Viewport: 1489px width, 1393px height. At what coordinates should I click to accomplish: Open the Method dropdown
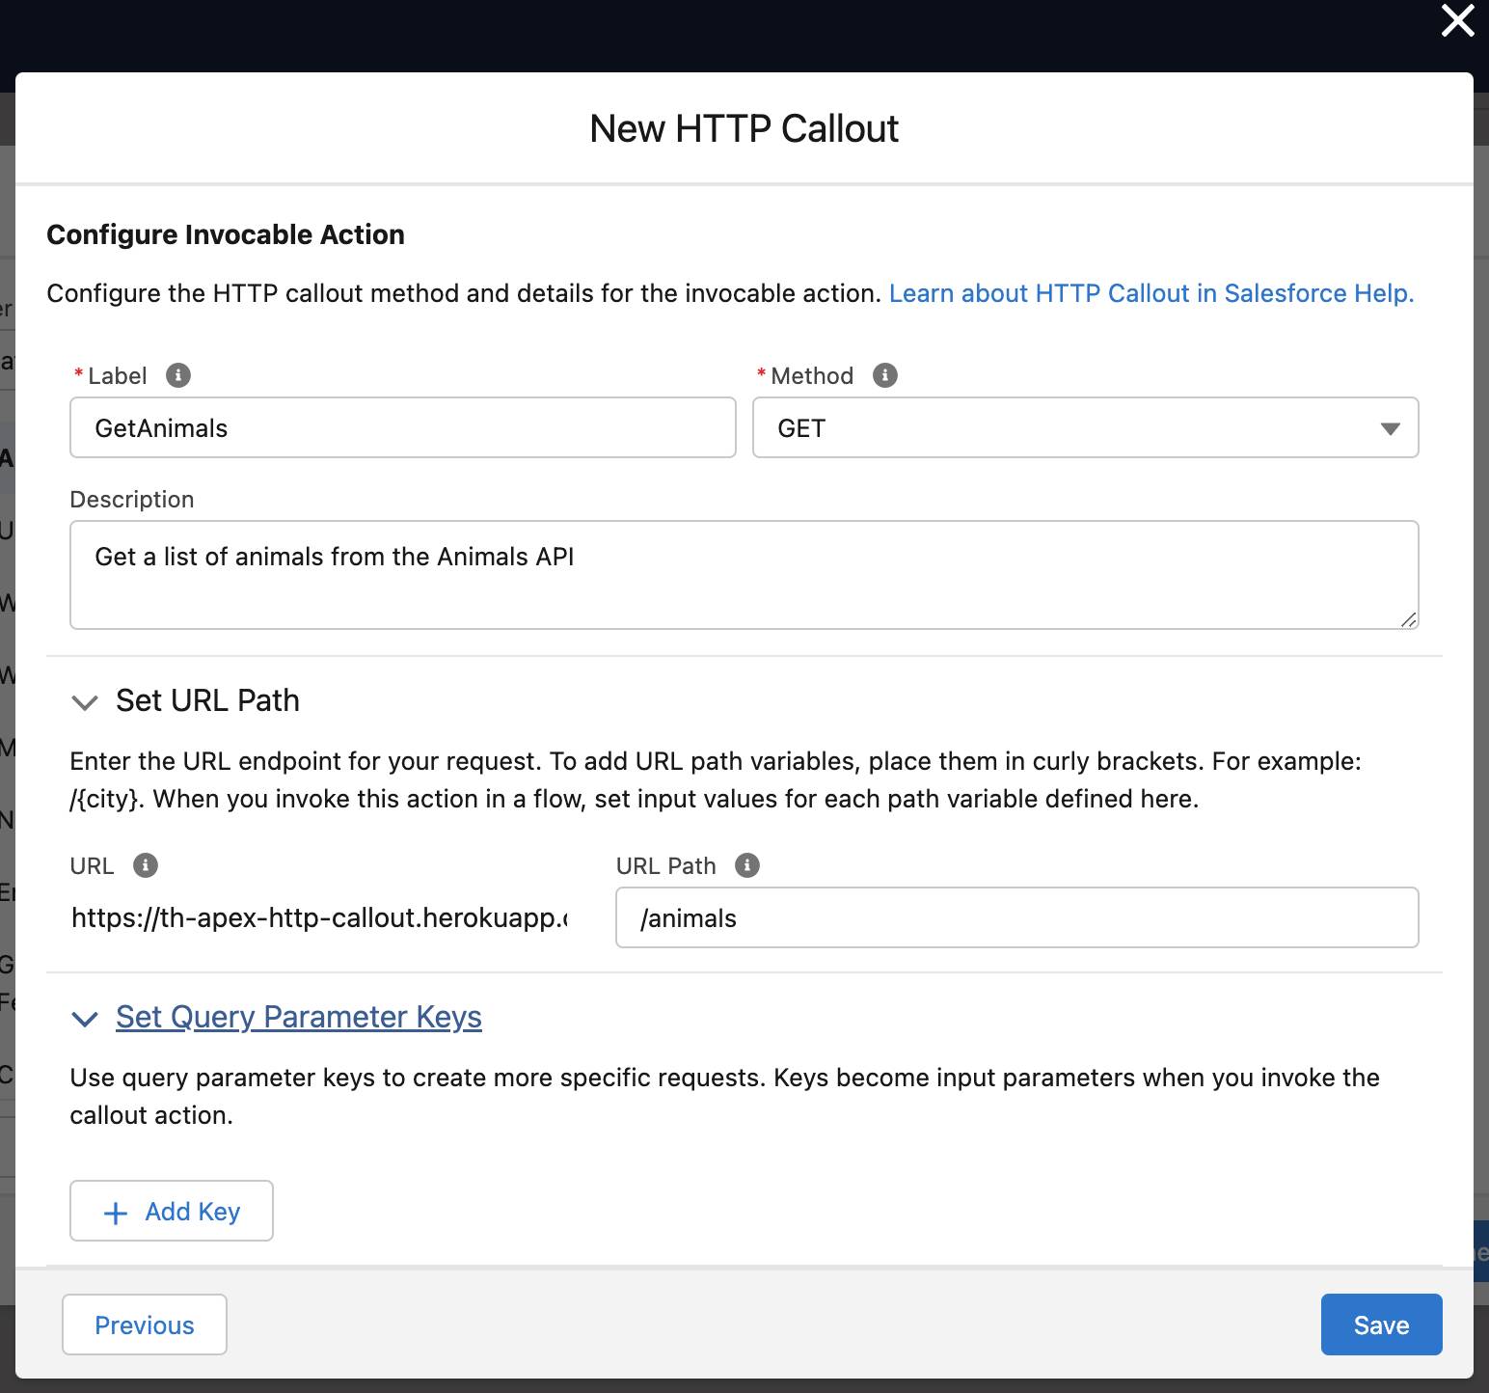[x=1390, y=428]
